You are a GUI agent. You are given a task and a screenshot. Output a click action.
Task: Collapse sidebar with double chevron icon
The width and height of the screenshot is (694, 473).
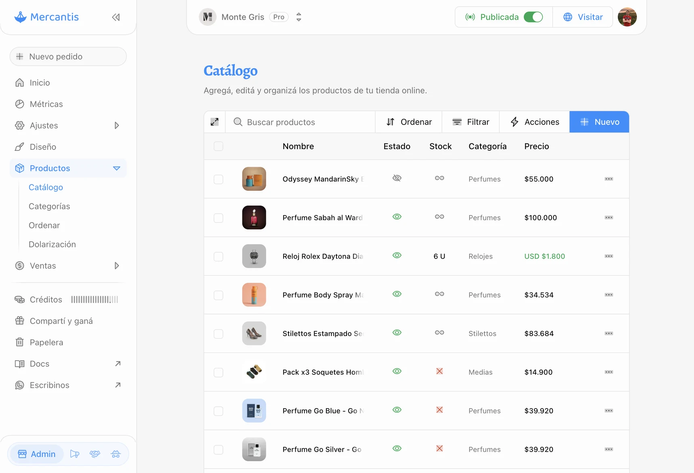(116, 17)
